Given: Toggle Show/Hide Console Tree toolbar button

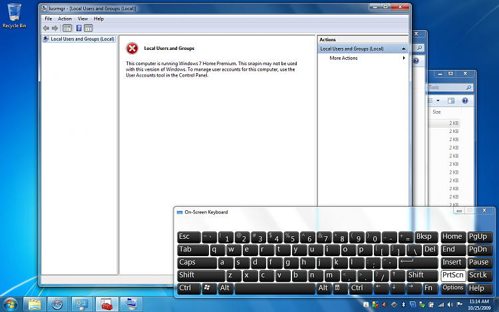Looking at the screenshot, I should [67, 29].
